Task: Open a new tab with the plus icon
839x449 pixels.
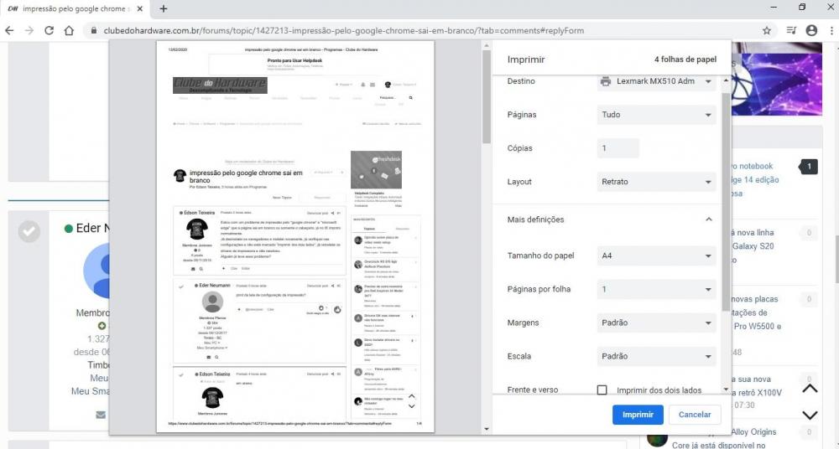Action: pyautogui.click(x=164, y=8)
